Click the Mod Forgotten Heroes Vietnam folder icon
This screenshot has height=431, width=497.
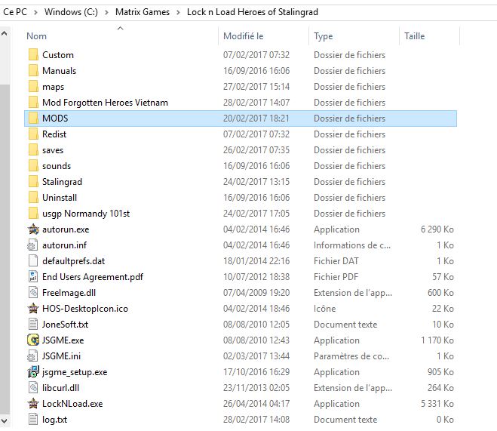[33, 103]
